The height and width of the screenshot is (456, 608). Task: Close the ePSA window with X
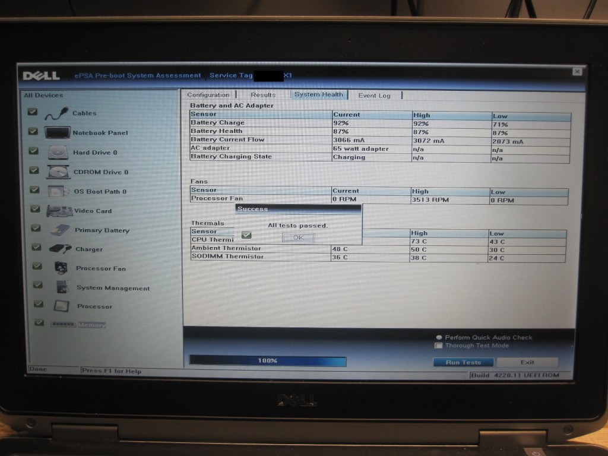pyautogui.click(x=577, y=72)
